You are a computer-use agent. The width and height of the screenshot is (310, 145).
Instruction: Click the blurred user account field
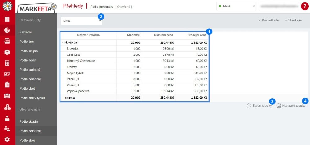point(278,6)
